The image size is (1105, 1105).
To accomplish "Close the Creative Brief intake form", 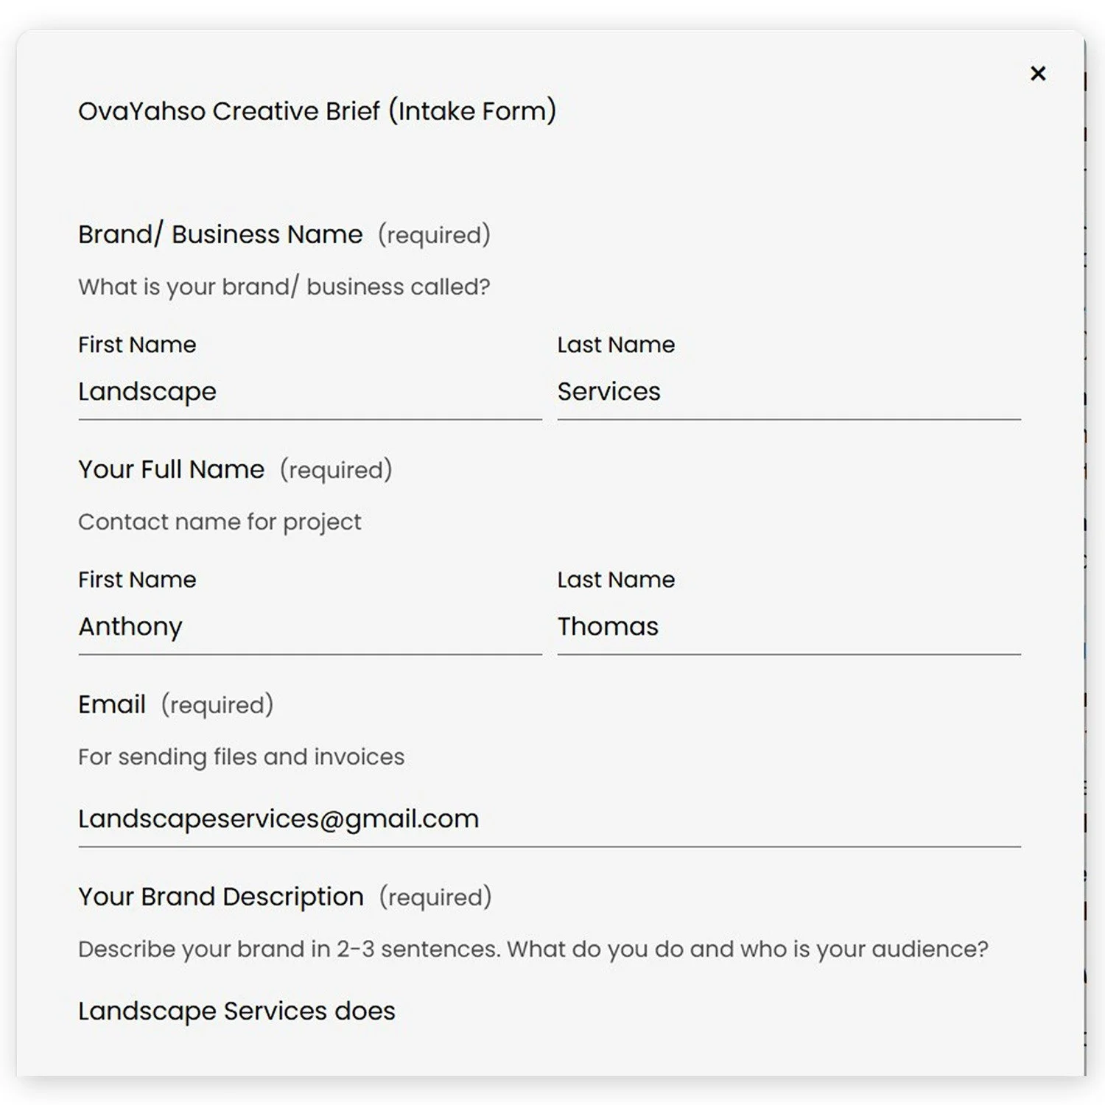I will tap(1038, 73).
